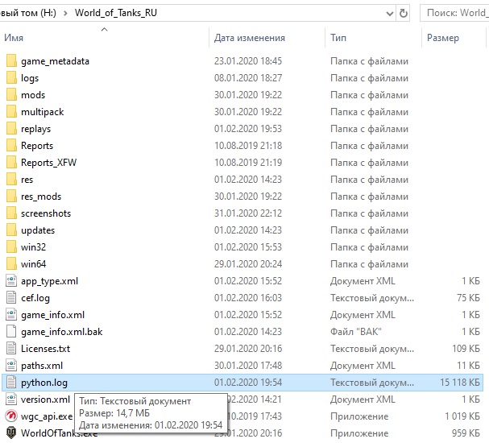Open the game_metadata folder icon

tap(11, 60)
